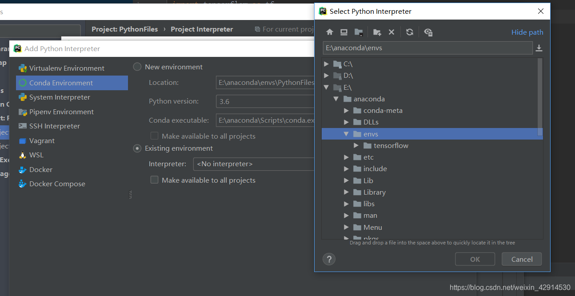Expand the Library folder arrow
The height and width of the screenshot is (296, 575).
click(x=347, y=192)
